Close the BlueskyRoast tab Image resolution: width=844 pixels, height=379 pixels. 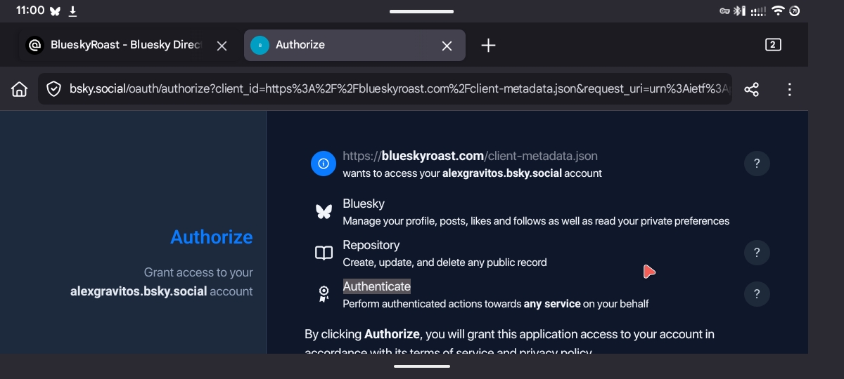(222, 46)
